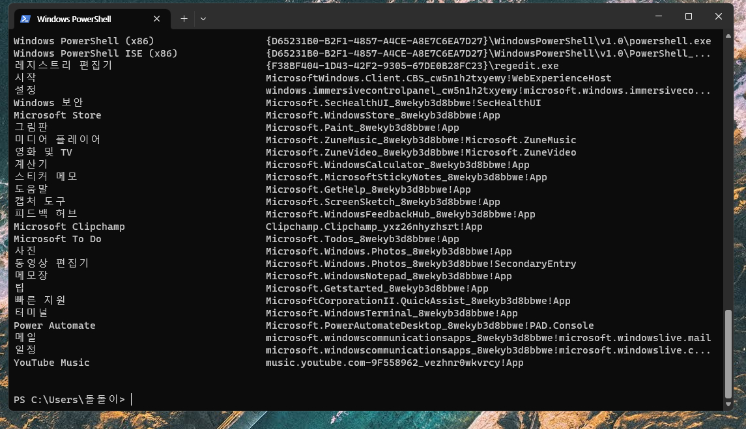The height and width of the screenshot is (429, 746).
Task: Maximize the terminal window
Action: tap(689, 16)
